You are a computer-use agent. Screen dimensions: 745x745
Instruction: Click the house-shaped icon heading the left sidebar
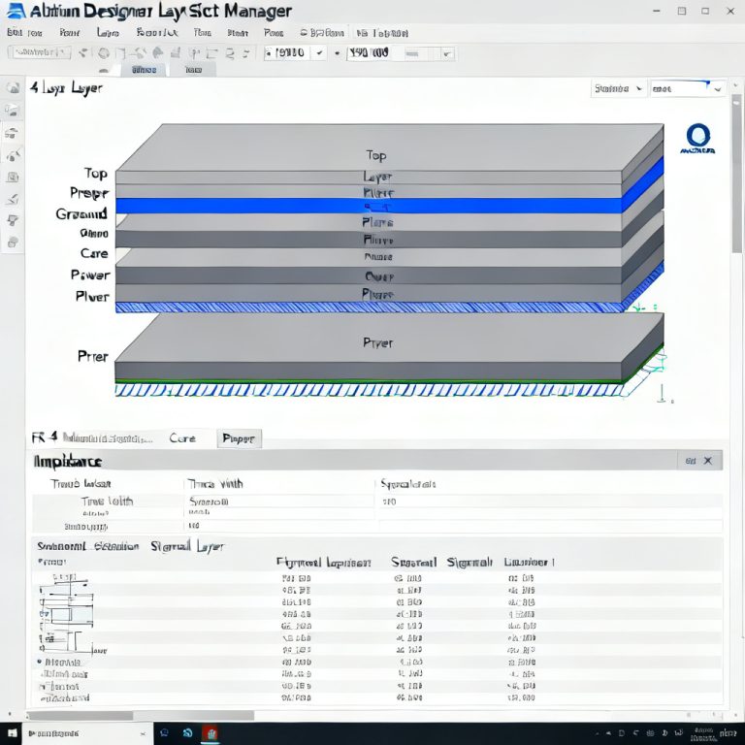13,88
